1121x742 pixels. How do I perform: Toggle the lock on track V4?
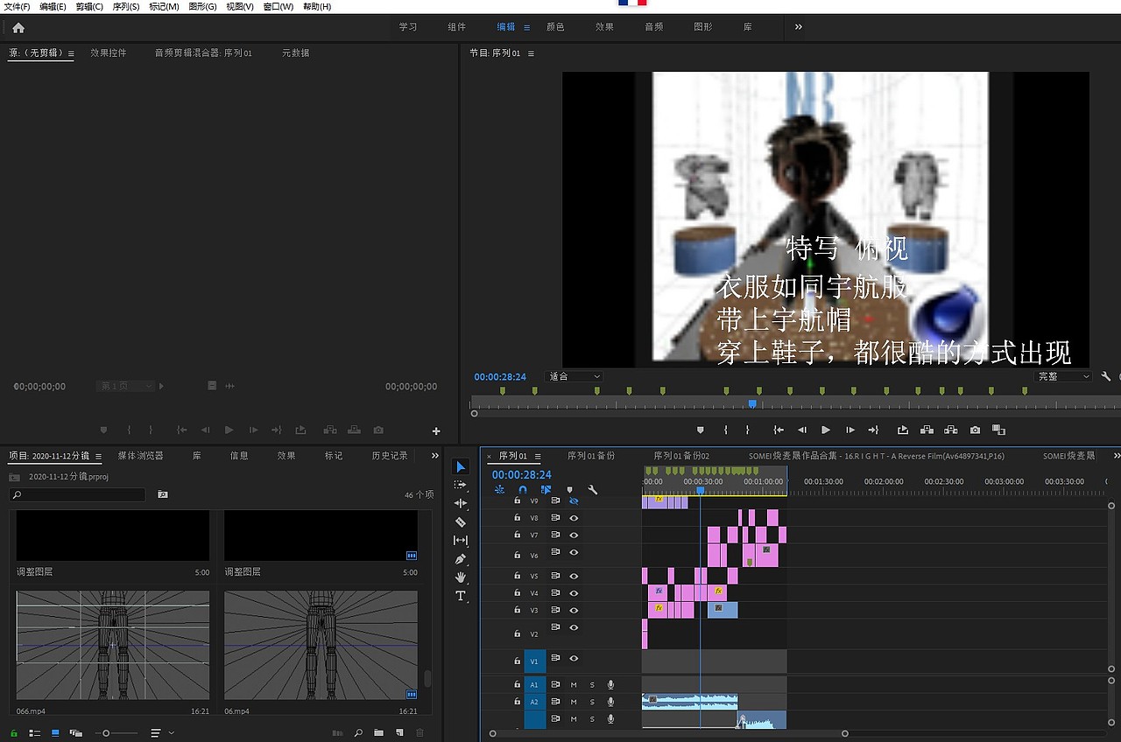click(517, 593)
